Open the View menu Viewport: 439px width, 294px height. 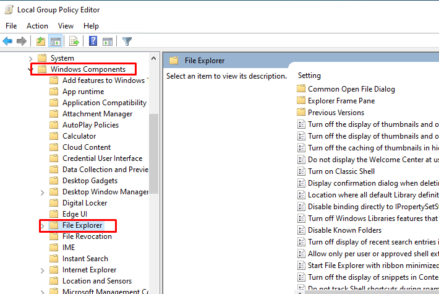66,26
